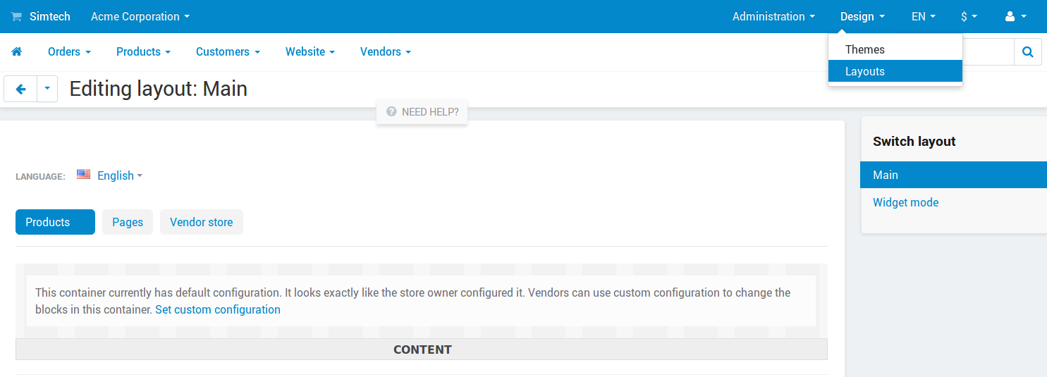Choose Themes from the Design menu
This screenshot has width=1047, height=377.
pos(895,49)
